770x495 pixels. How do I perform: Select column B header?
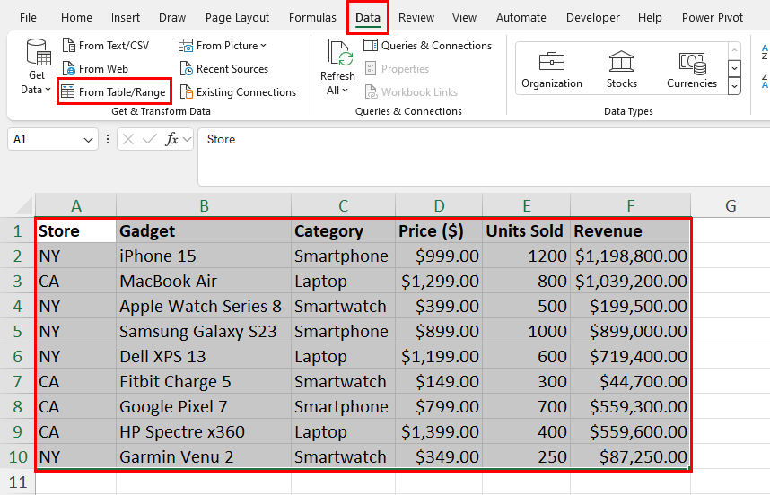[204, 205]
